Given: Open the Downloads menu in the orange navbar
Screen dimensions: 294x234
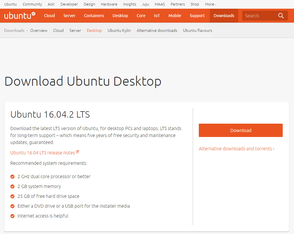Looking at the screenshot, I should pos(224,16).
